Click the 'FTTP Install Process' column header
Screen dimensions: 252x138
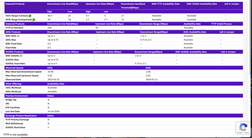[221, 24]
